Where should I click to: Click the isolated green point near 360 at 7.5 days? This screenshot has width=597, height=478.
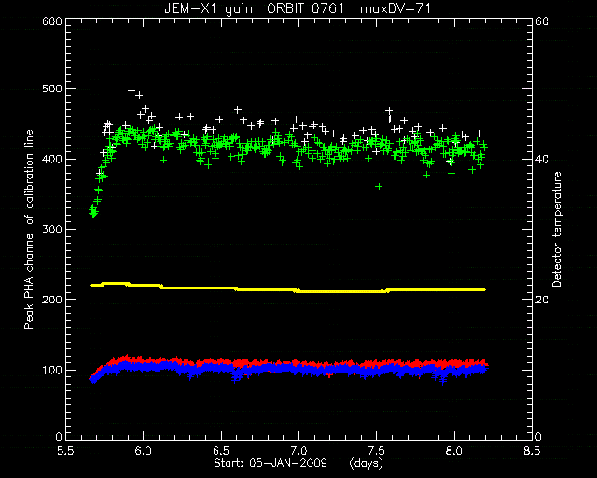[379, 187]
